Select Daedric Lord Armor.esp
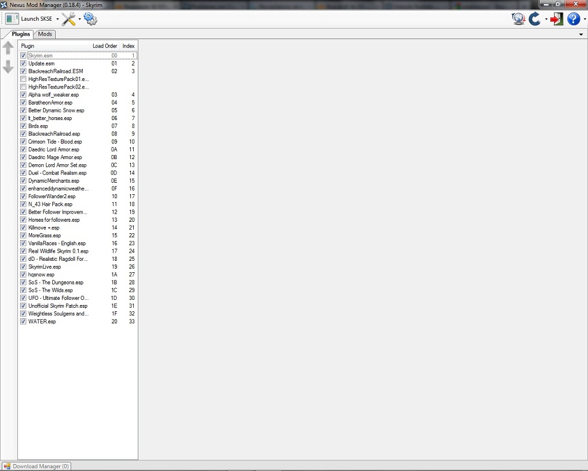The image size is (588, 471). coord(78,149)
